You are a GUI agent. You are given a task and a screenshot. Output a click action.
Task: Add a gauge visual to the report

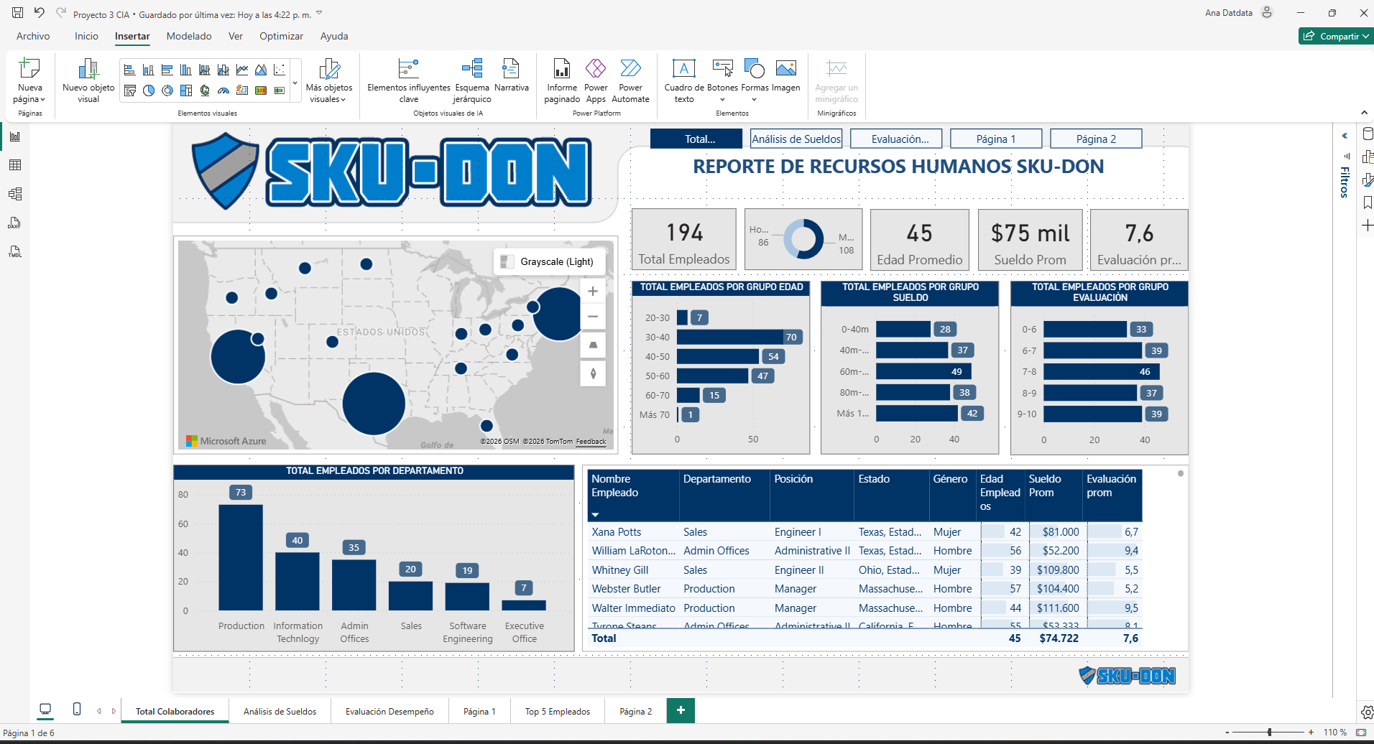click(223, 91)
